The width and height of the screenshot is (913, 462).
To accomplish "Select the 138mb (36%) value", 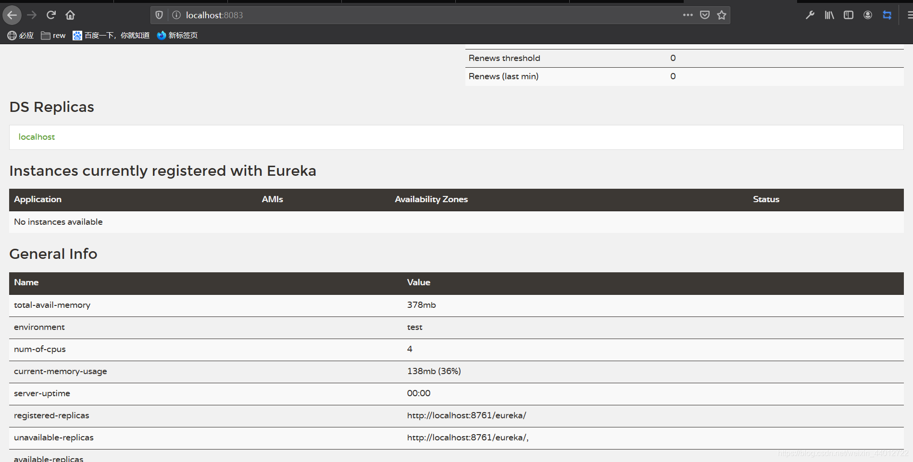I will (434, 371).
